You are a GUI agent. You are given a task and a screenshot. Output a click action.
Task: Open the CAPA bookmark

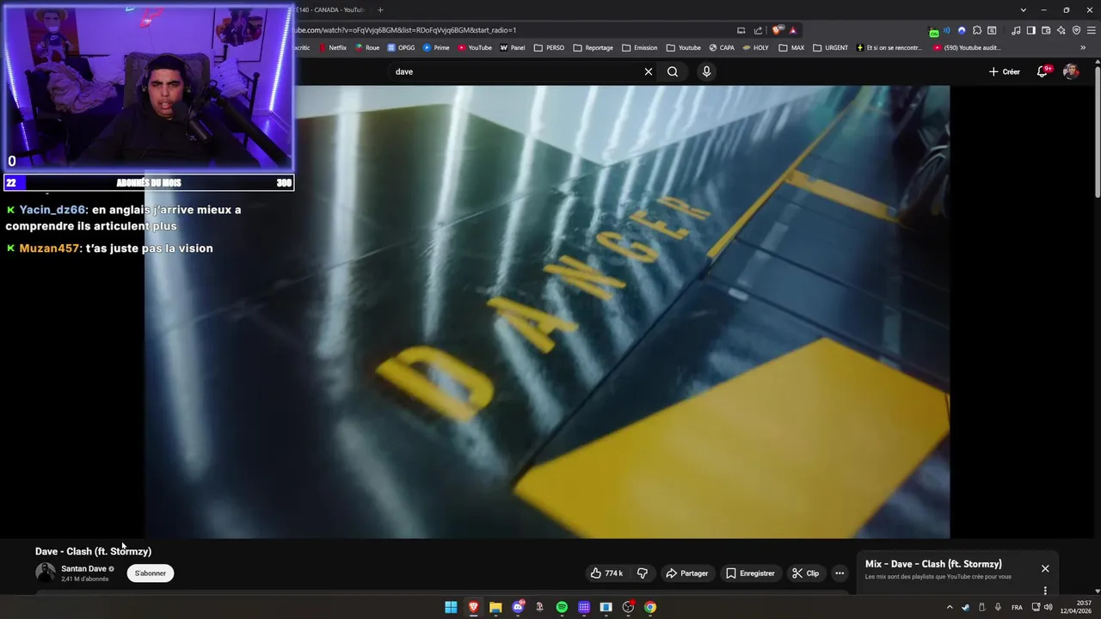[722, 48]
